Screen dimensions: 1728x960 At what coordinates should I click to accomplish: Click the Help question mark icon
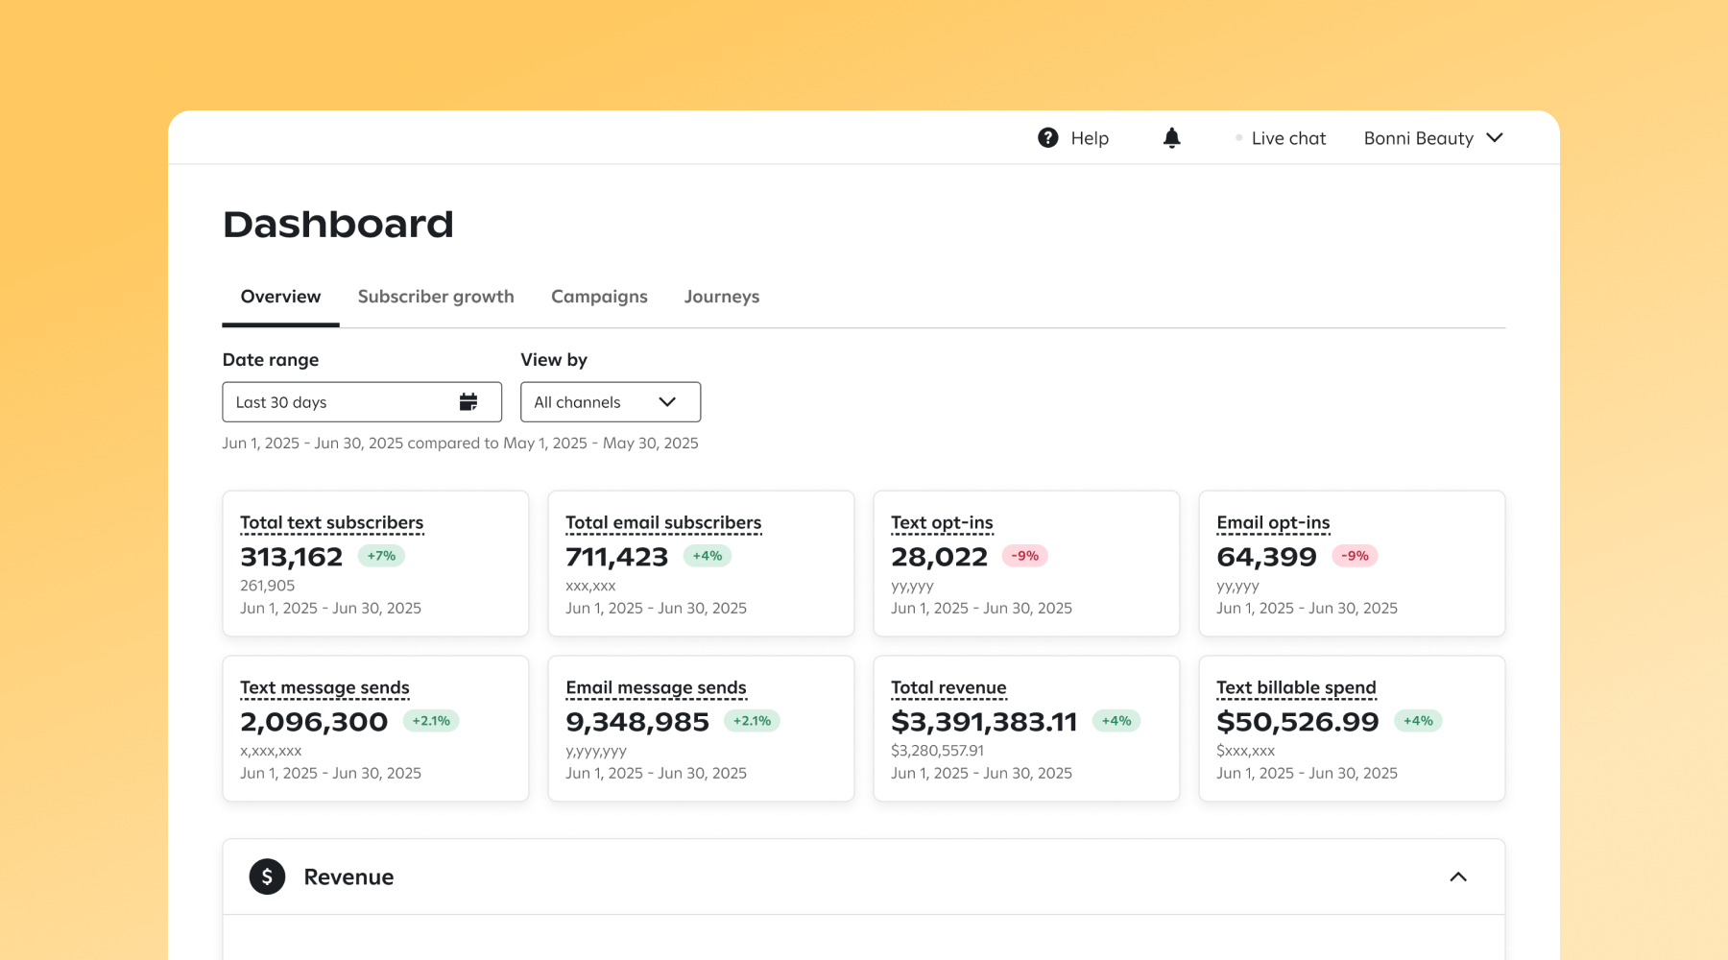1047,137
